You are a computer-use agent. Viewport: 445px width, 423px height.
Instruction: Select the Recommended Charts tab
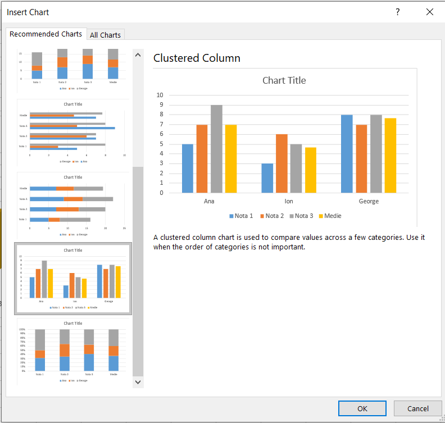click(46, 34)
